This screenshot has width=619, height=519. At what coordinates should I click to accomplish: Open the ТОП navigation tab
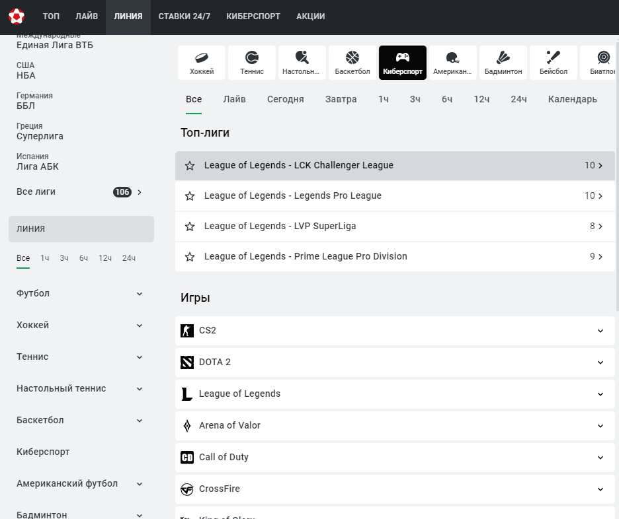click(x=51, y=17)
